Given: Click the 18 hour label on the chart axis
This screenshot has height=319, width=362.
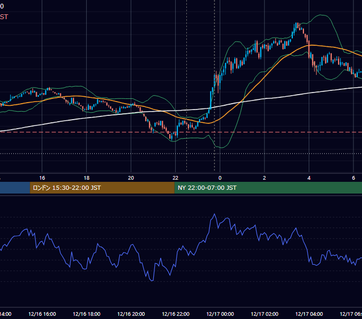Looking at the screenshot, I should [87, 178].
